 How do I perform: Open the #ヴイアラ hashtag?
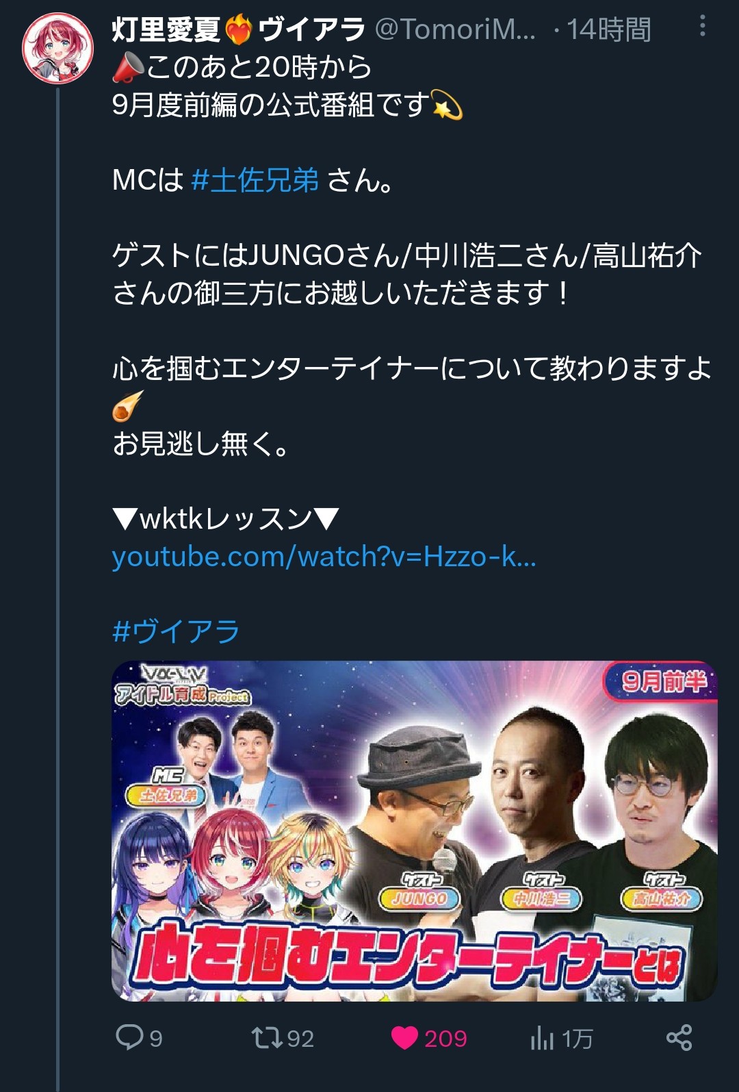click(x=176, y=631)
